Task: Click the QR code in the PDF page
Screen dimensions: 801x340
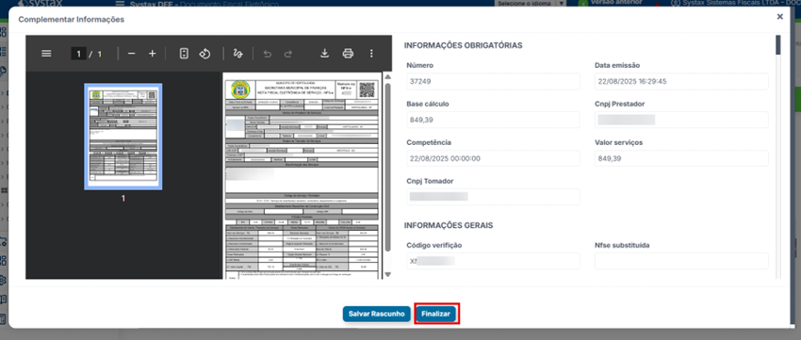Action: tap(367, 89)
